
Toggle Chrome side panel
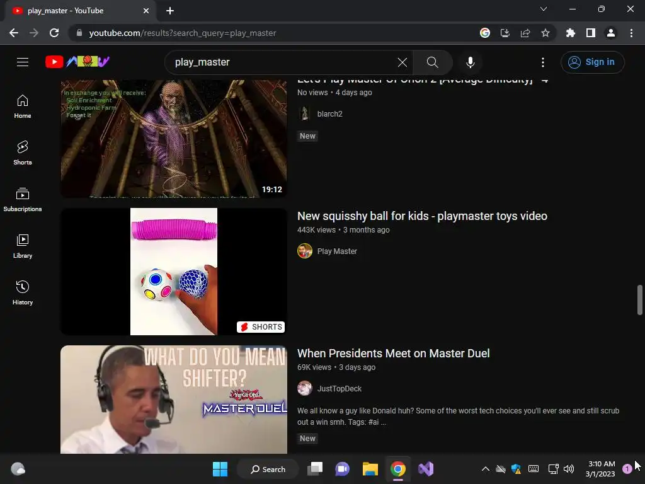click(591, 33)
